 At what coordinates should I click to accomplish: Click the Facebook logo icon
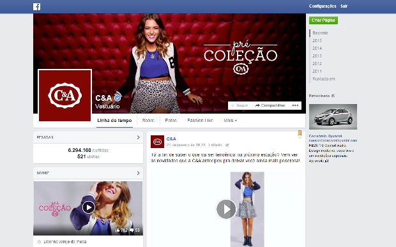click(36, 6)
